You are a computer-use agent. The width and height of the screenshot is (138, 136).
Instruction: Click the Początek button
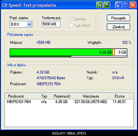coord(118,18)
